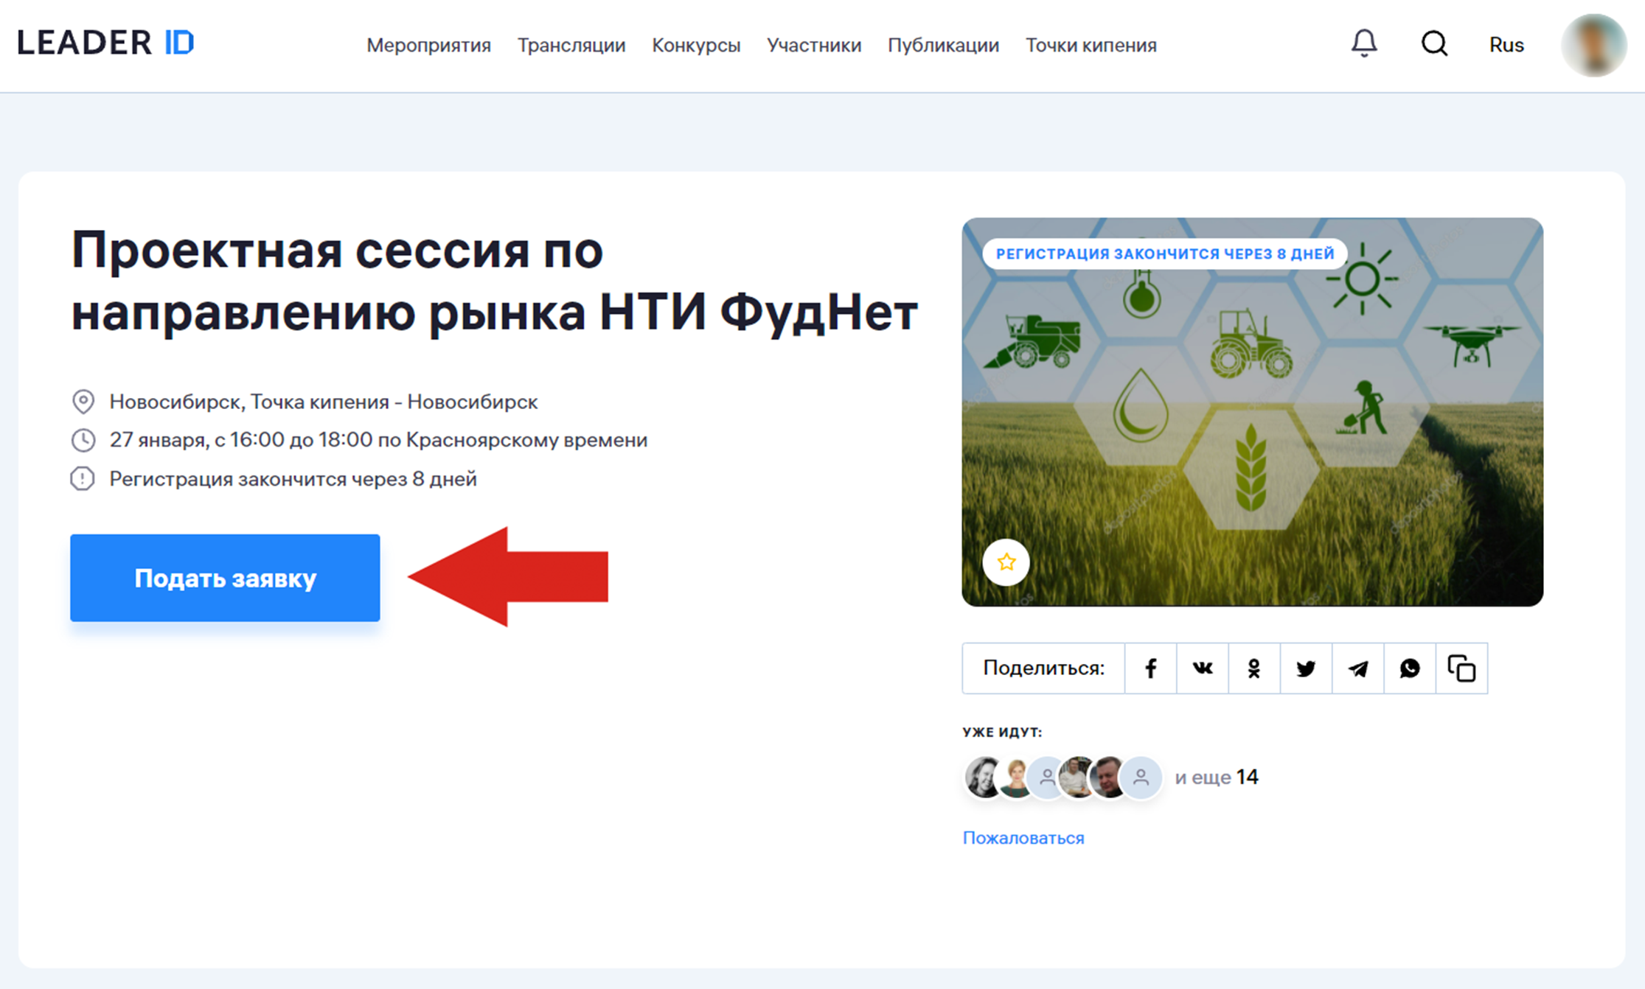Share event via WhatsApp
The width and height of the screenshot is (1645, 989).
(1409, 668)
